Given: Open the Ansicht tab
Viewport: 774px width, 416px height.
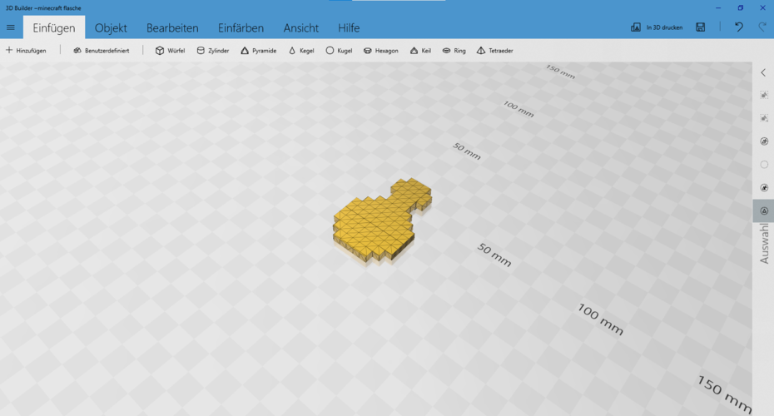Looking at the screenshot, I should 300,27.
